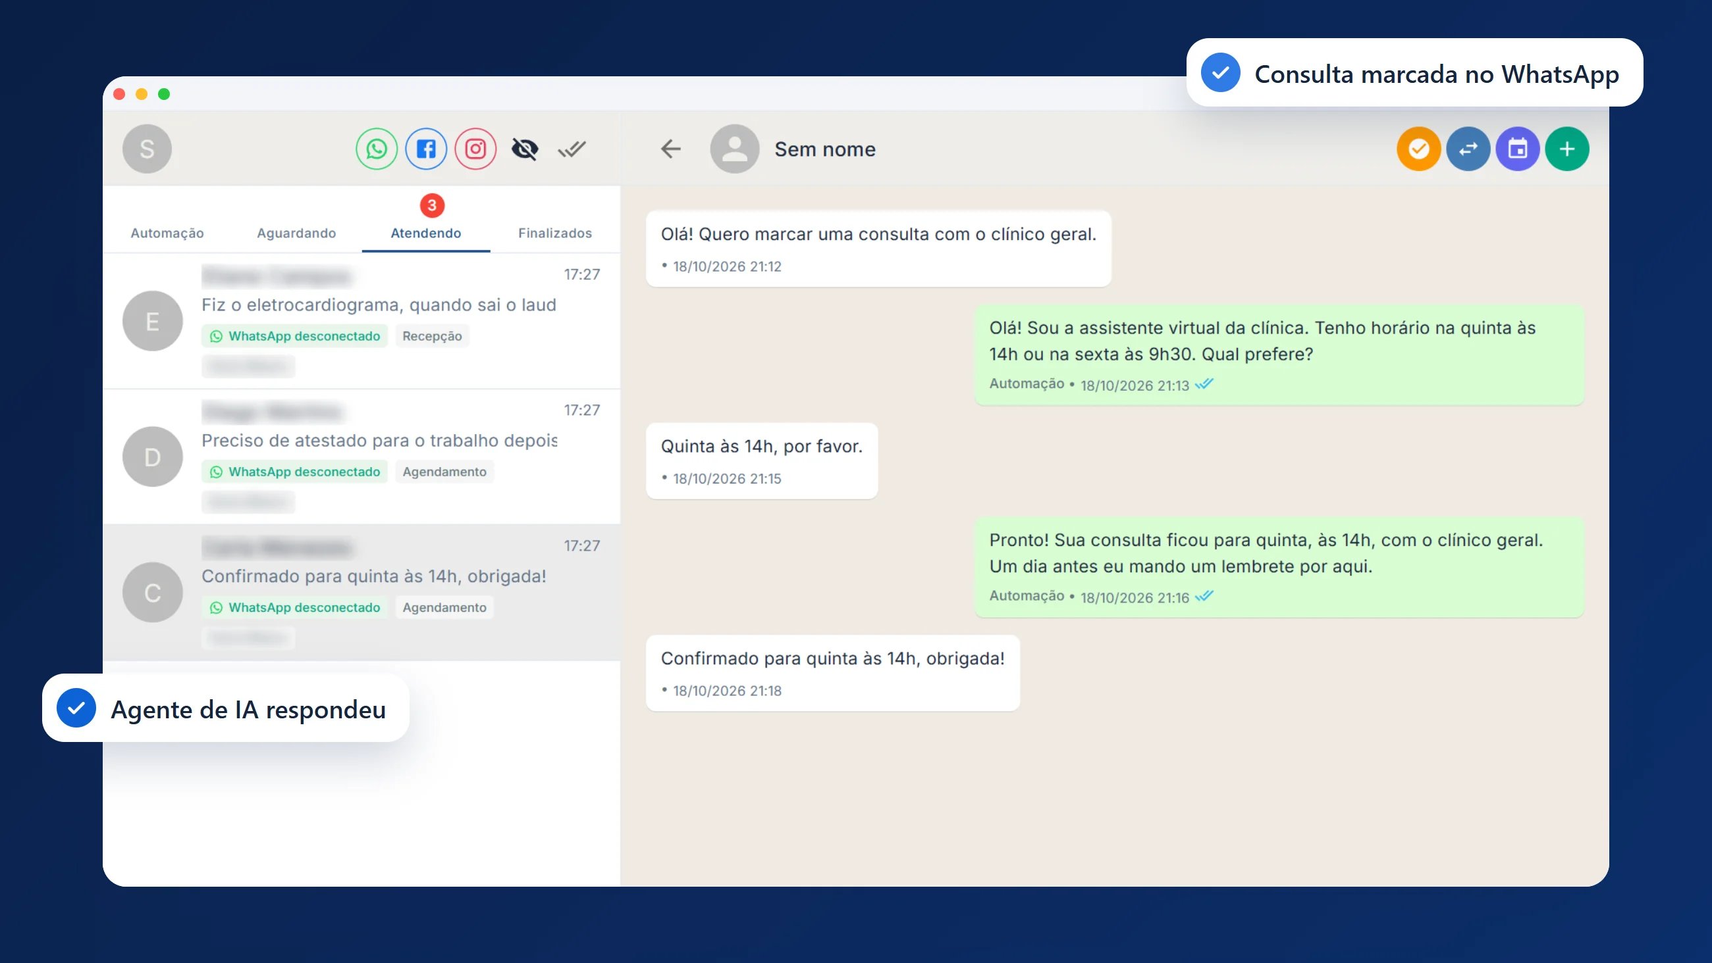Select the Atendendo tab
1712x963 pixels.
(x=426, y=233)
